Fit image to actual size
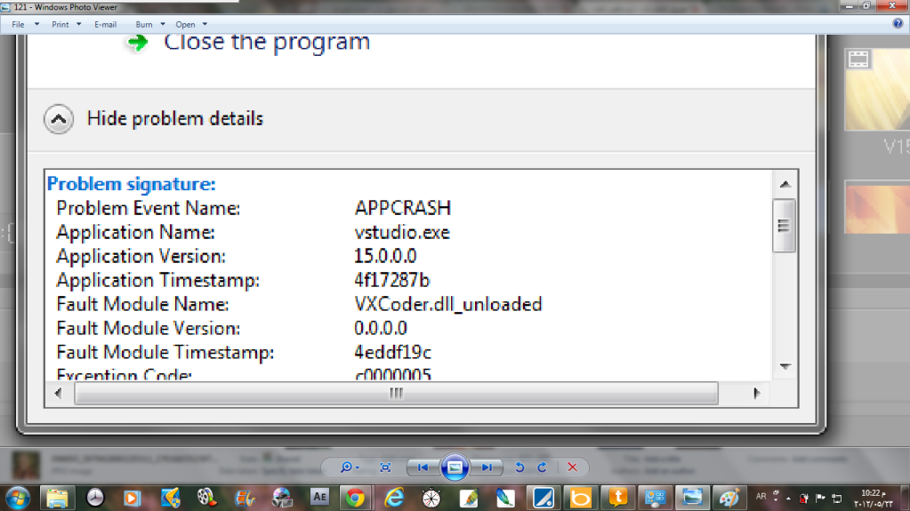910x511 pixels. pyautogui.click(x=385, y=467)
